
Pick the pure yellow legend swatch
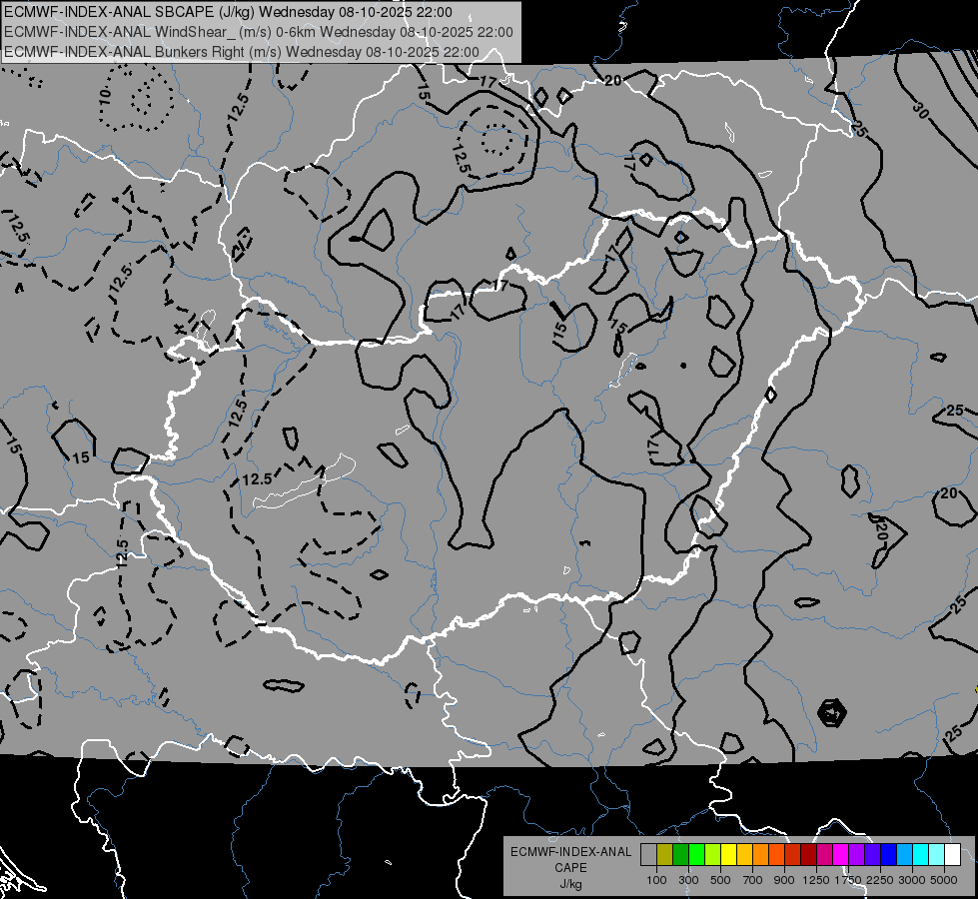pos(728,854)
